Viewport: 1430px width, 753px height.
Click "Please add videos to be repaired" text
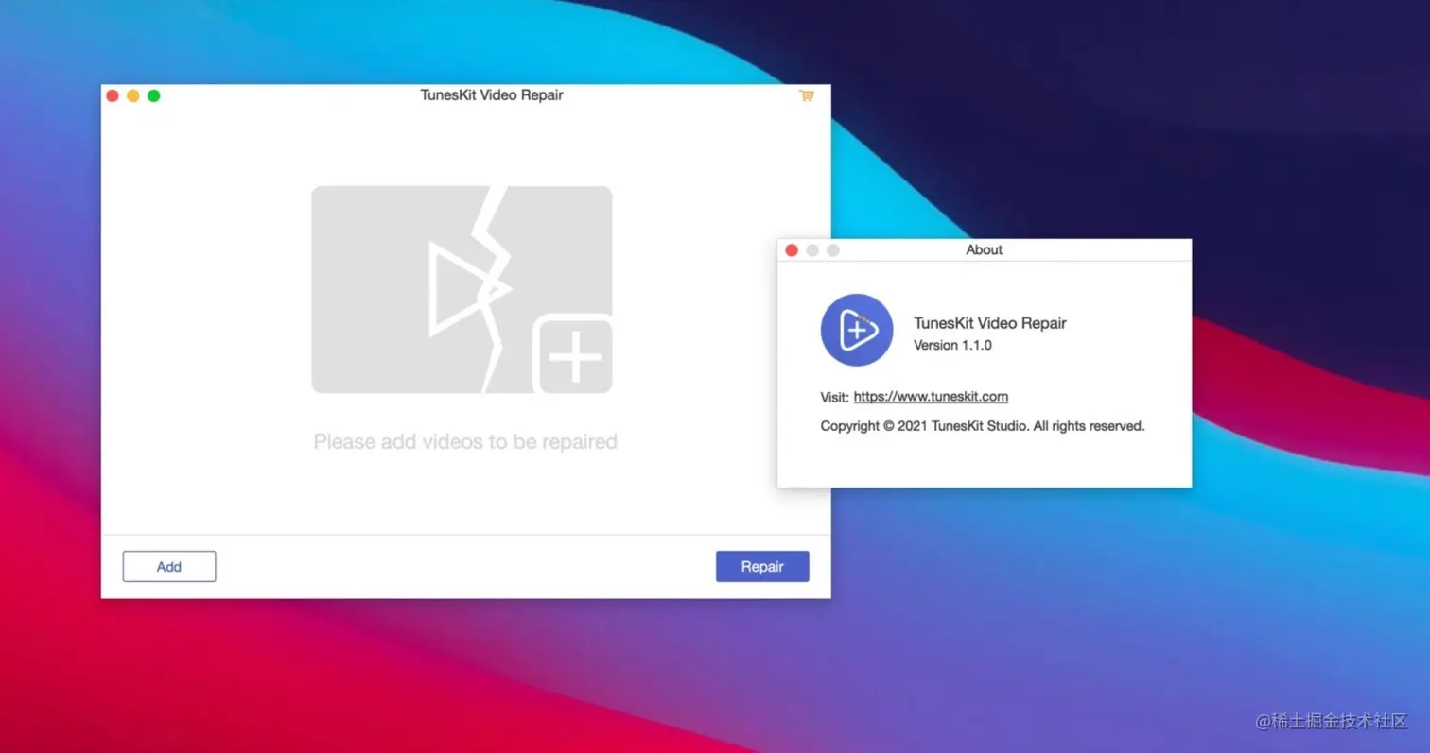click(465, 441)
